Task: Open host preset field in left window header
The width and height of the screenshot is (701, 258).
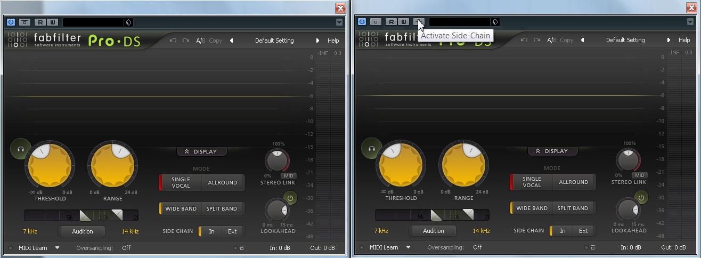Action: pyautogui.click(x=93, y=22)
